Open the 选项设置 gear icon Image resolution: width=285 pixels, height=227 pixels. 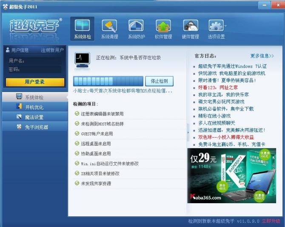click(216, 26)
